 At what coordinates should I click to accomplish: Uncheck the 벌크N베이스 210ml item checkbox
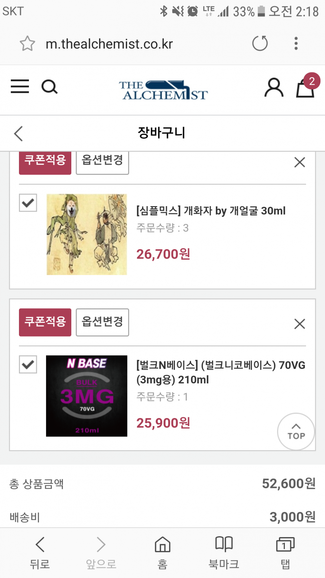28,364
